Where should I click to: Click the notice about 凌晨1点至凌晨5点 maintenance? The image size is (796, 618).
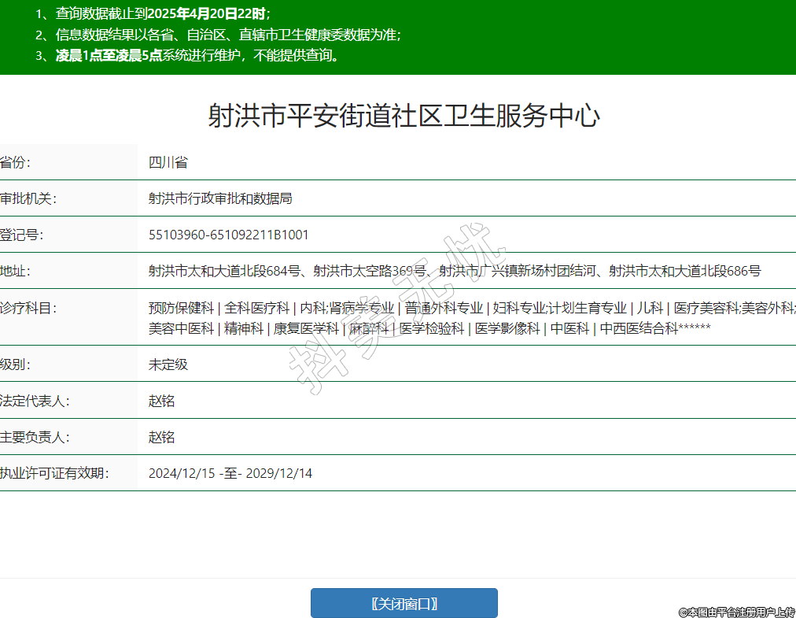click(x=197, y=55)
